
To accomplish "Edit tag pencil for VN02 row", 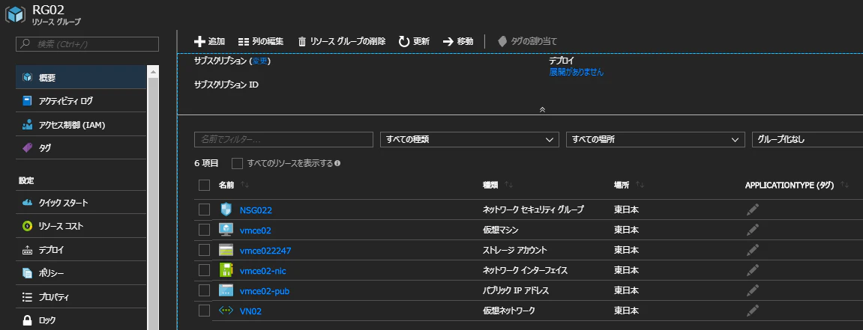I will 753,311.
